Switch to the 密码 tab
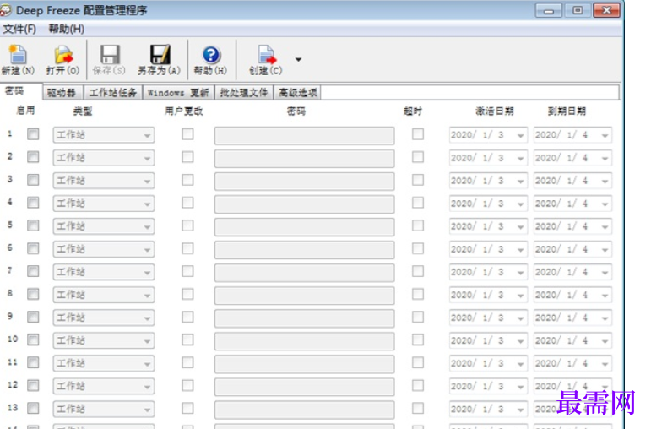The width and height of the screenshot is (651, 429). 21,91
